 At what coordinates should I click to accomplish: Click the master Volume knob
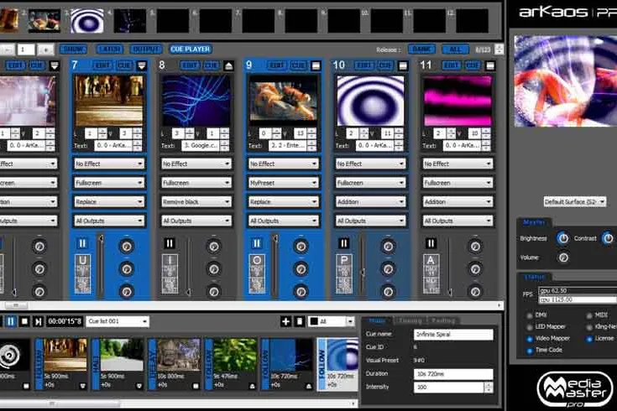point(563,258)
